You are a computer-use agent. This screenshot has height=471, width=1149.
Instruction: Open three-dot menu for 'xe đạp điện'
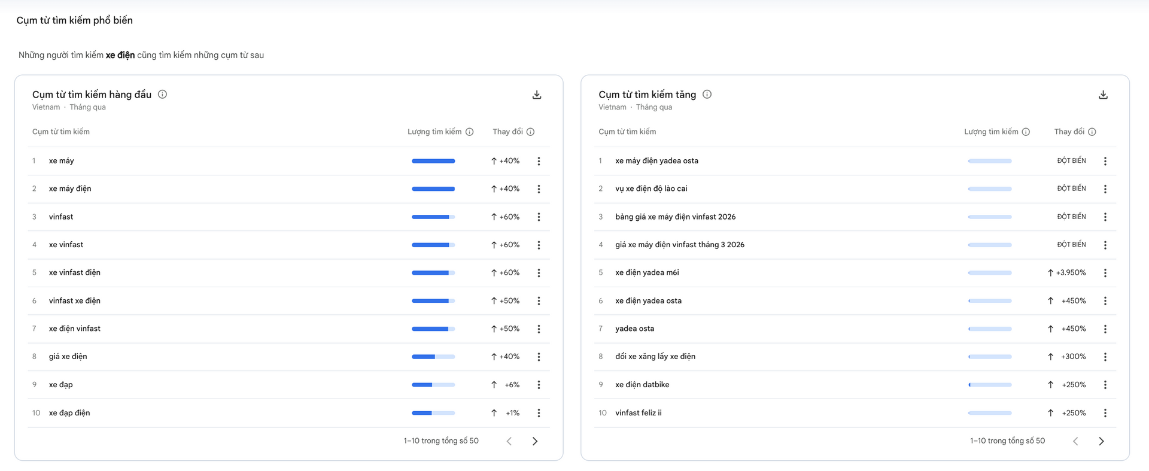coord(539,413)
